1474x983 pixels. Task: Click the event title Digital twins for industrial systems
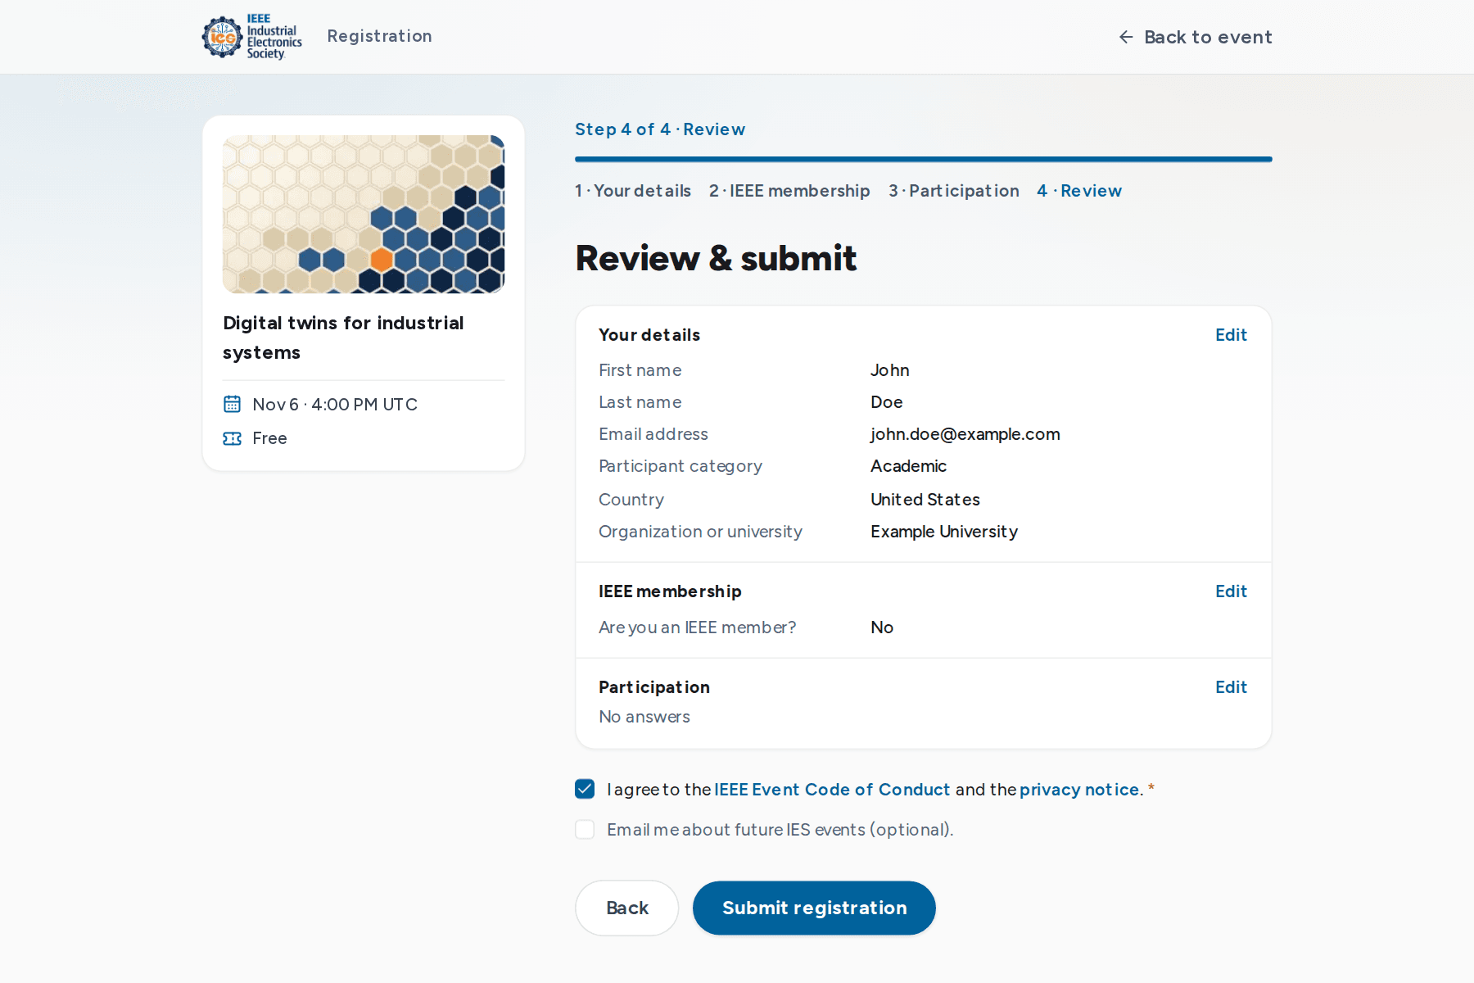pyautogui.click(x=343, y=337)
